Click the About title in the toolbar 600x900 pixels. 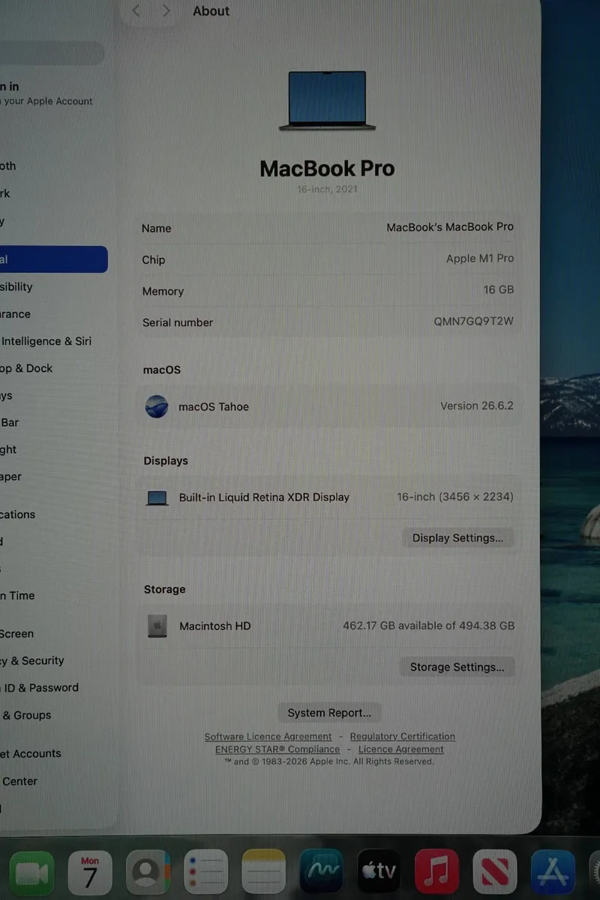click(x=211, y=10)
